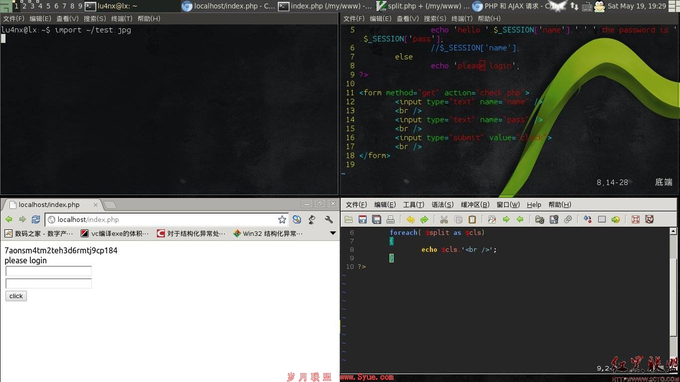Undo with the yellow arrow in gVim
Image resolution: width=680 pixels, height=382 pixels.
coord(410,219)
